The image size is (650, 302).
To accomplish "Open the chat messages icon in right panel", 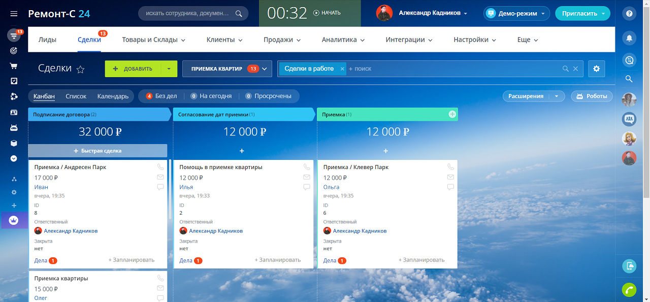I will [629, 60].
